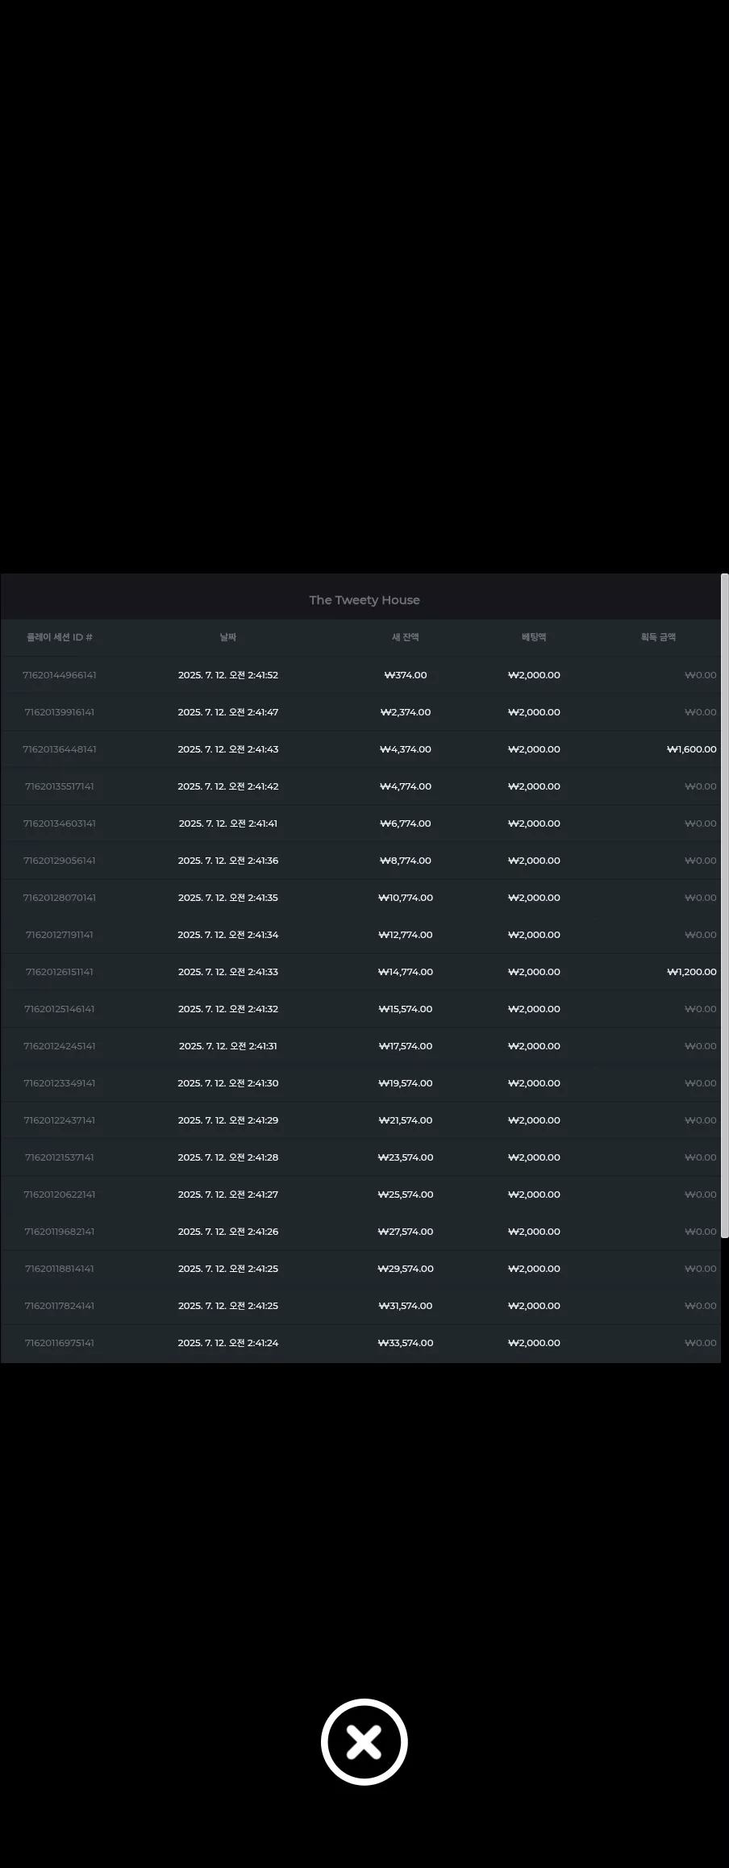The height and width of the screenshot is (1868, 729).
Task: Click the '획득 금액' column header
Action: 658,637
